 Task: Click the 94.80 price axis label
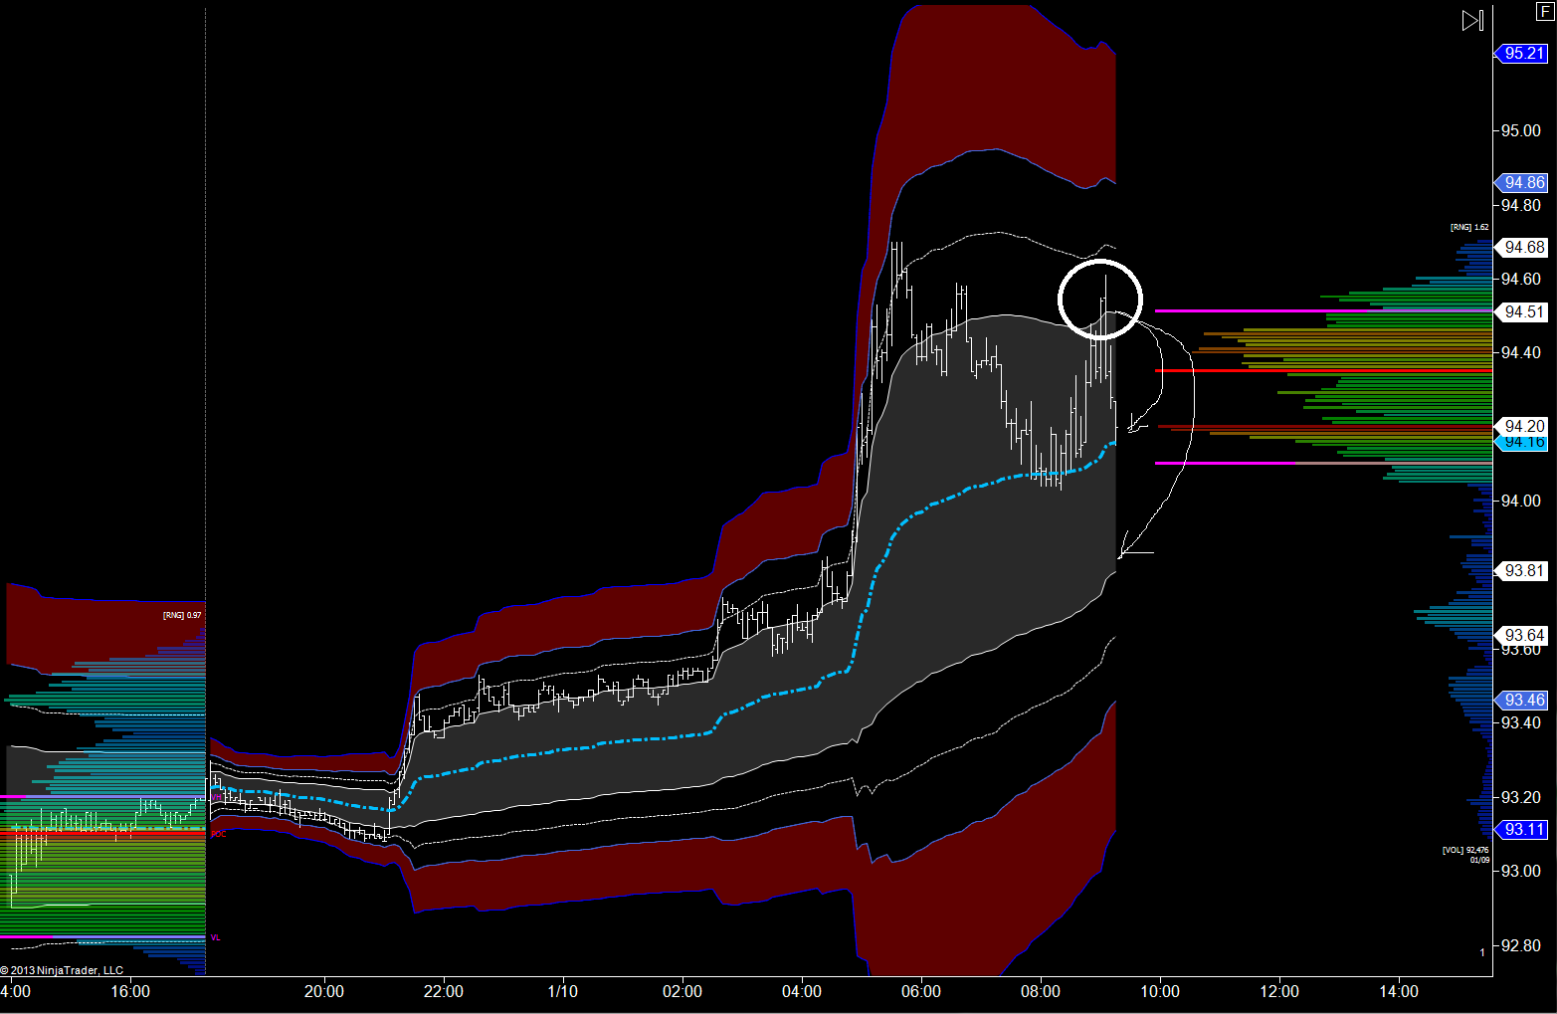(1521, 205)
